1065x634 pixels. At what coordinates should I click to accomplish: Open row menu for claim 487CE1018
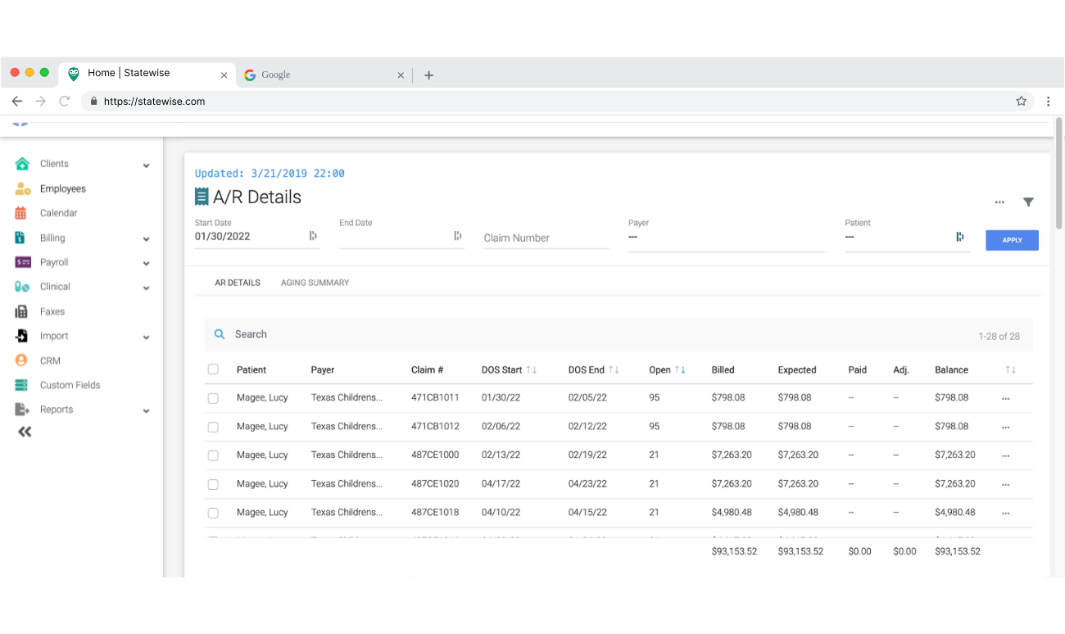pyautogui.click(x=1006, y=513)
